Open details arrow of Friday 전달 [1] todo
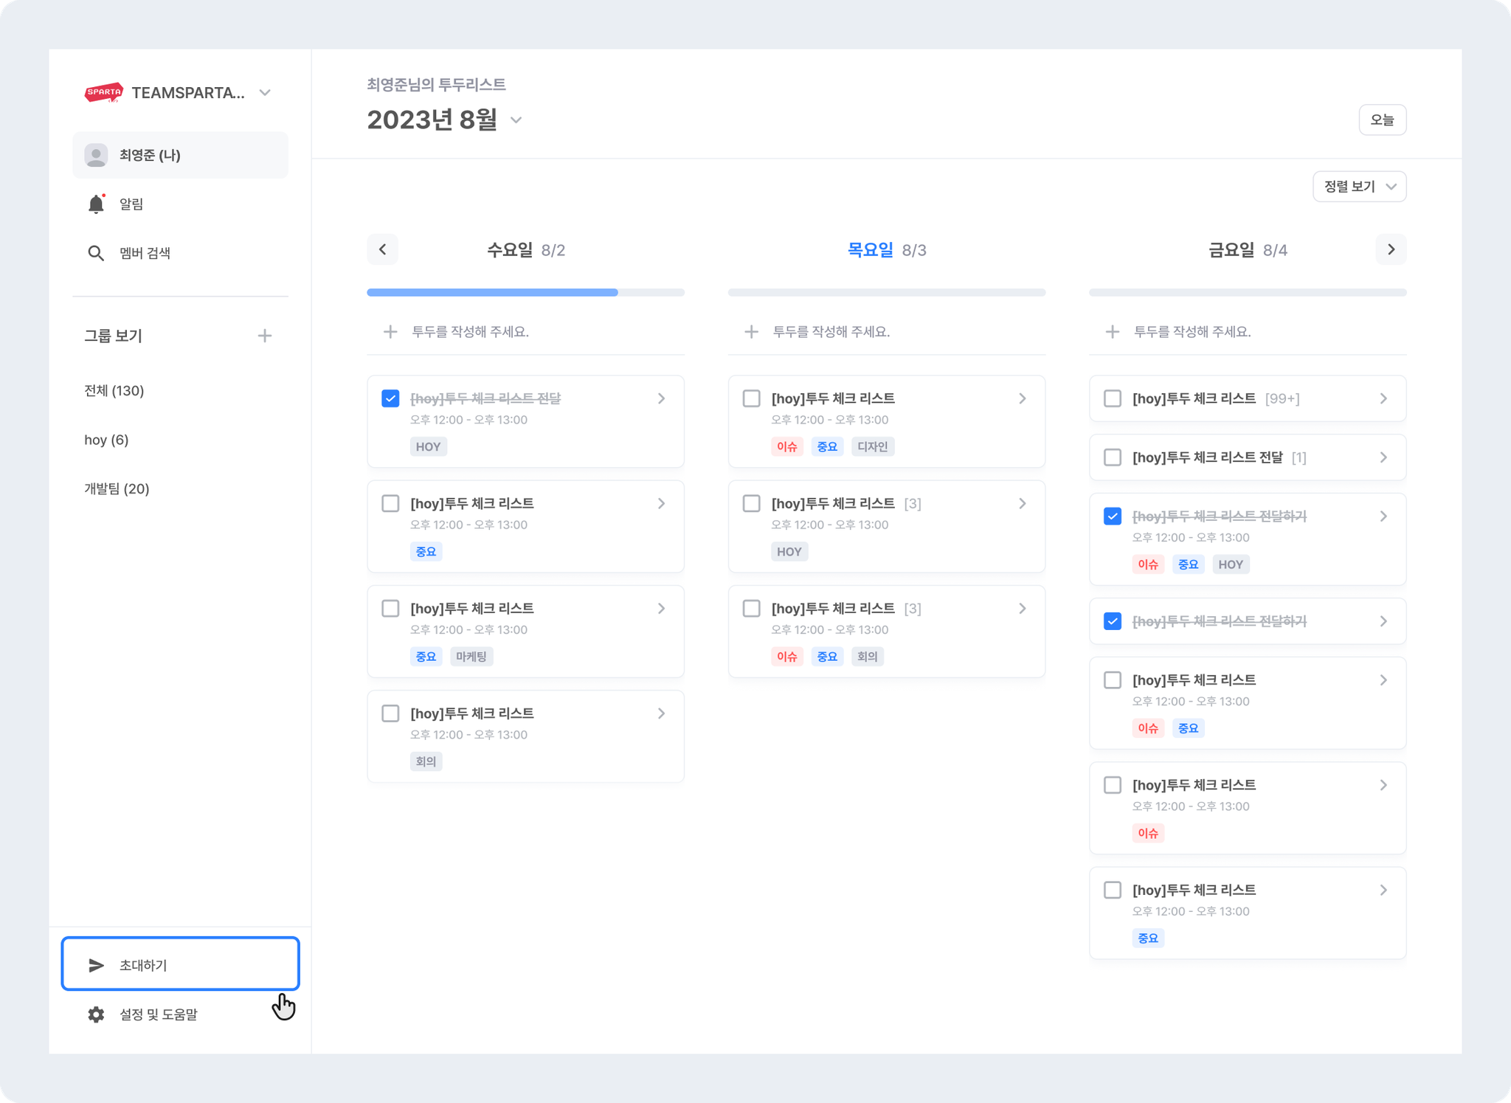Viewport: 1511px width, 1103px height. pyautogui.click(x=1383, y=457)
